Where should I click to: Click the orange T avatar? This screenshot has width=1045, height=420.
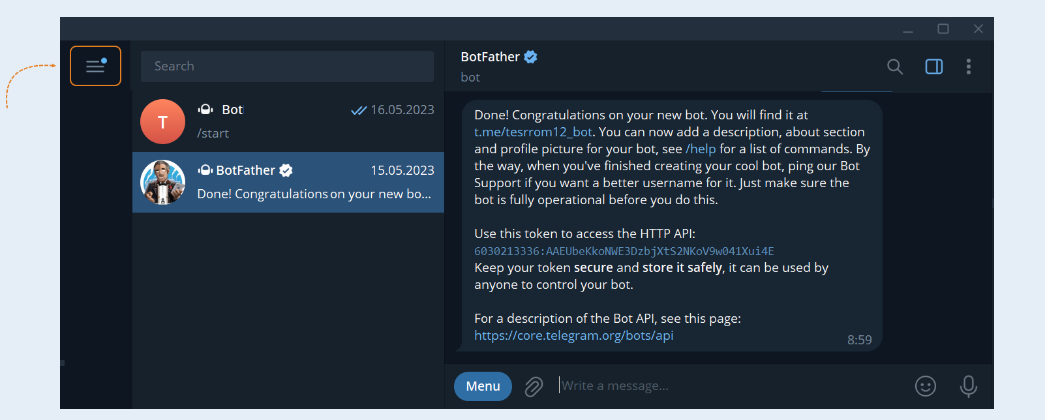162,121
